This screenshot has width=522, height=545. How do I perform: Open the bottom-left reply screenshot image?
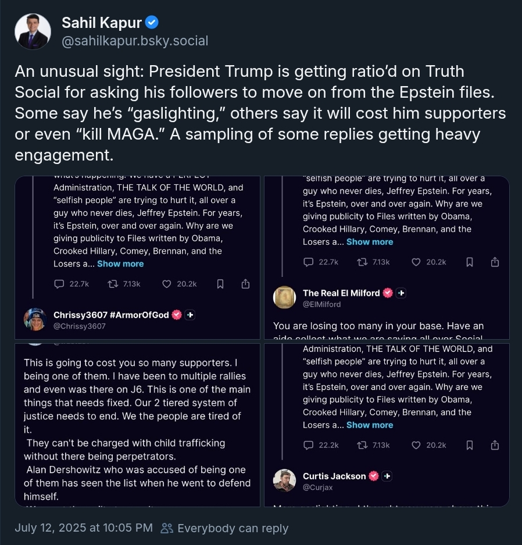click(137, 425)
